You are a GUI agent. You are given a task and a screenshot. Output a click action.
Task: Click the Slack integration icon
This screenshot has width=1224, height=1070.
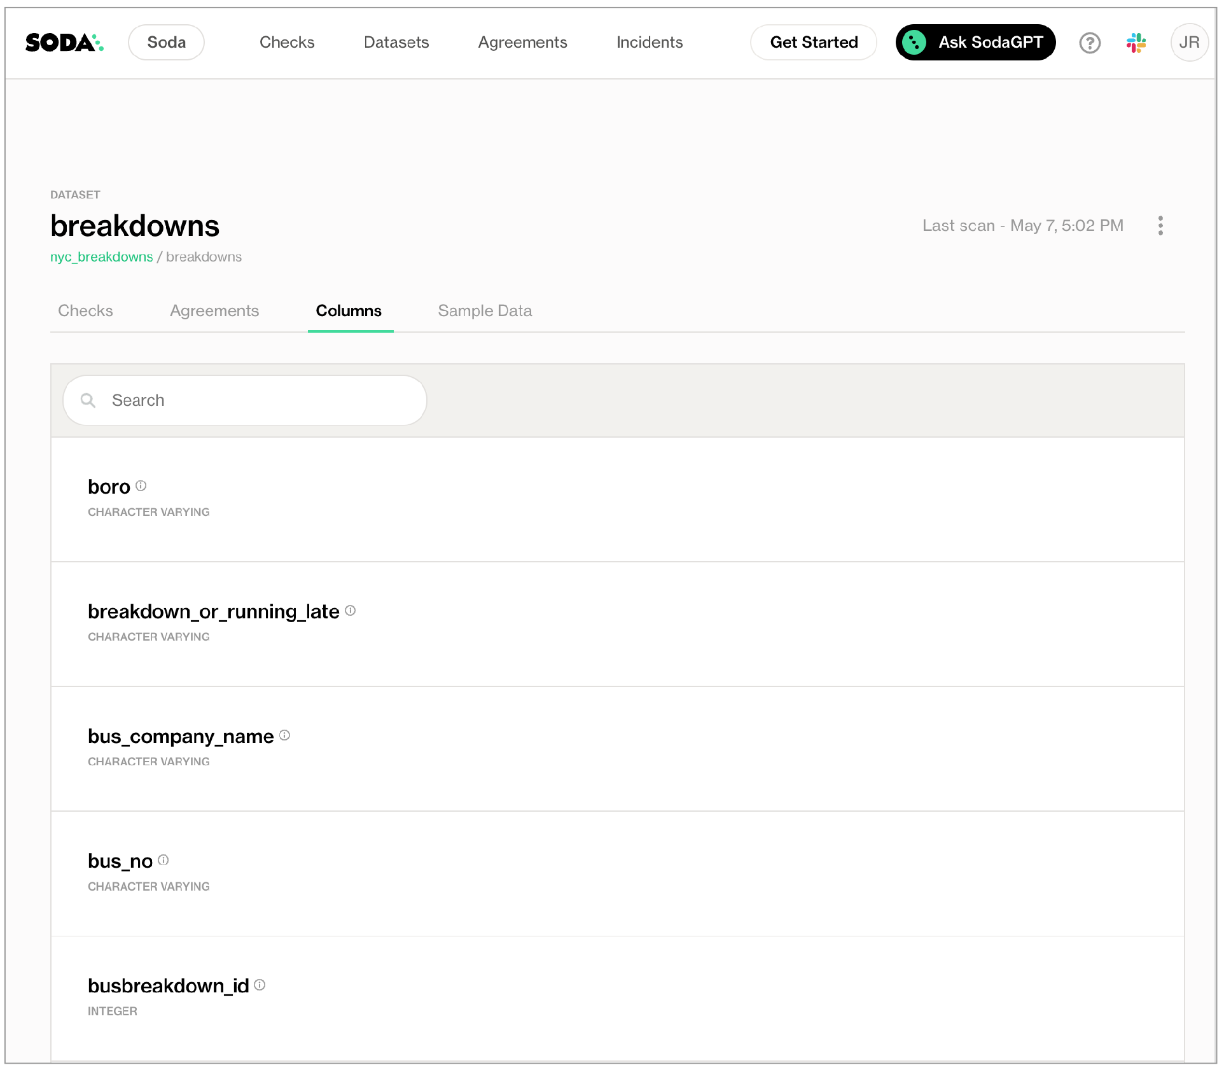tap(1136, 43)
